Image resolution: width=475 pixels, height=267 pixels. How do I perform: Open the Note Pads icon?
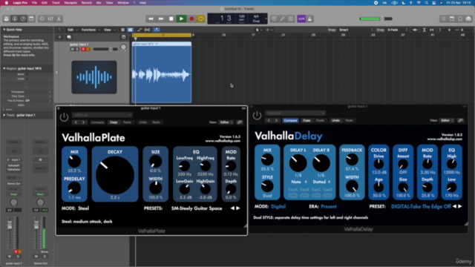(452, 19)
